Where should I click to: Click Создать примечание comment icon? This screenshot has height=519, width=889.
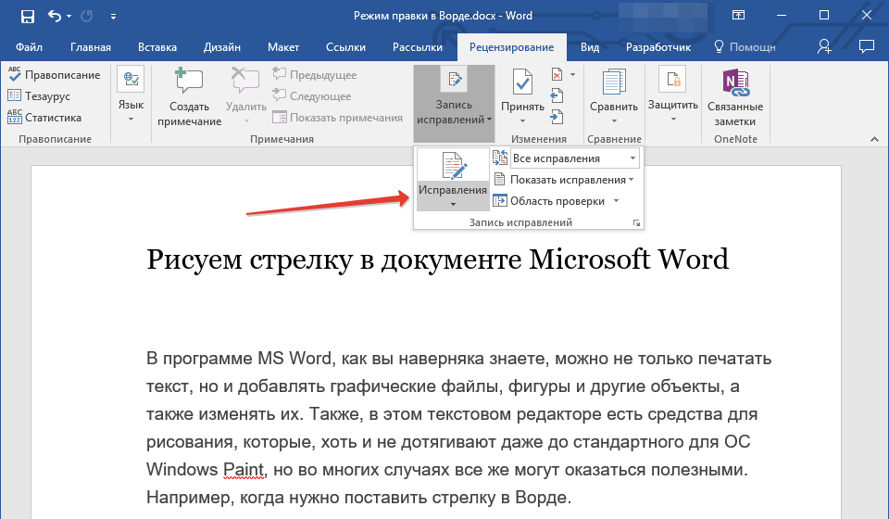(189, 82)
